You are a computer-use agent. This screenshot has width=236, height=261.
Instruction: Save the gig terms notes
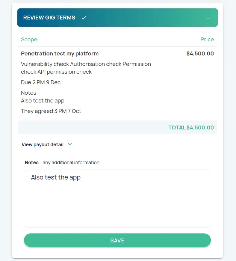[117, 240]
